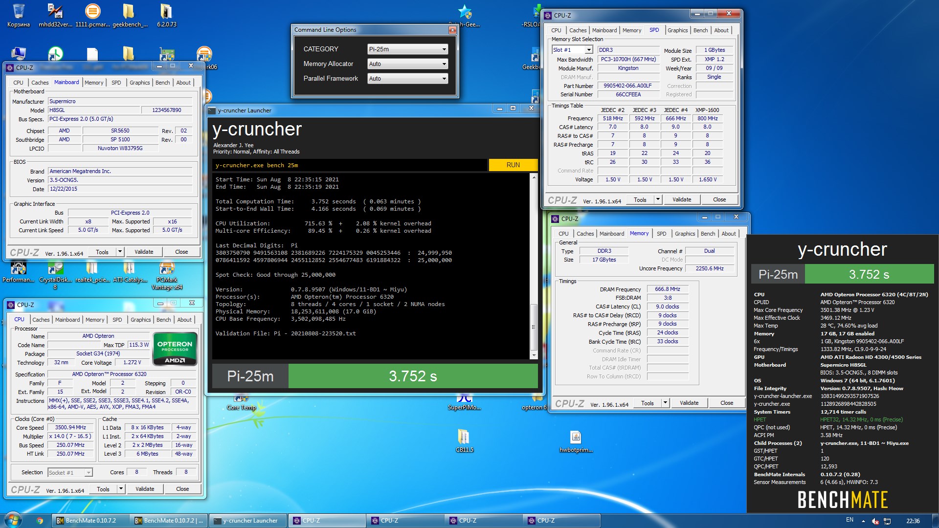Open the Socket #1 selection dropdown
939x528 pixels.
pos(70,472)
